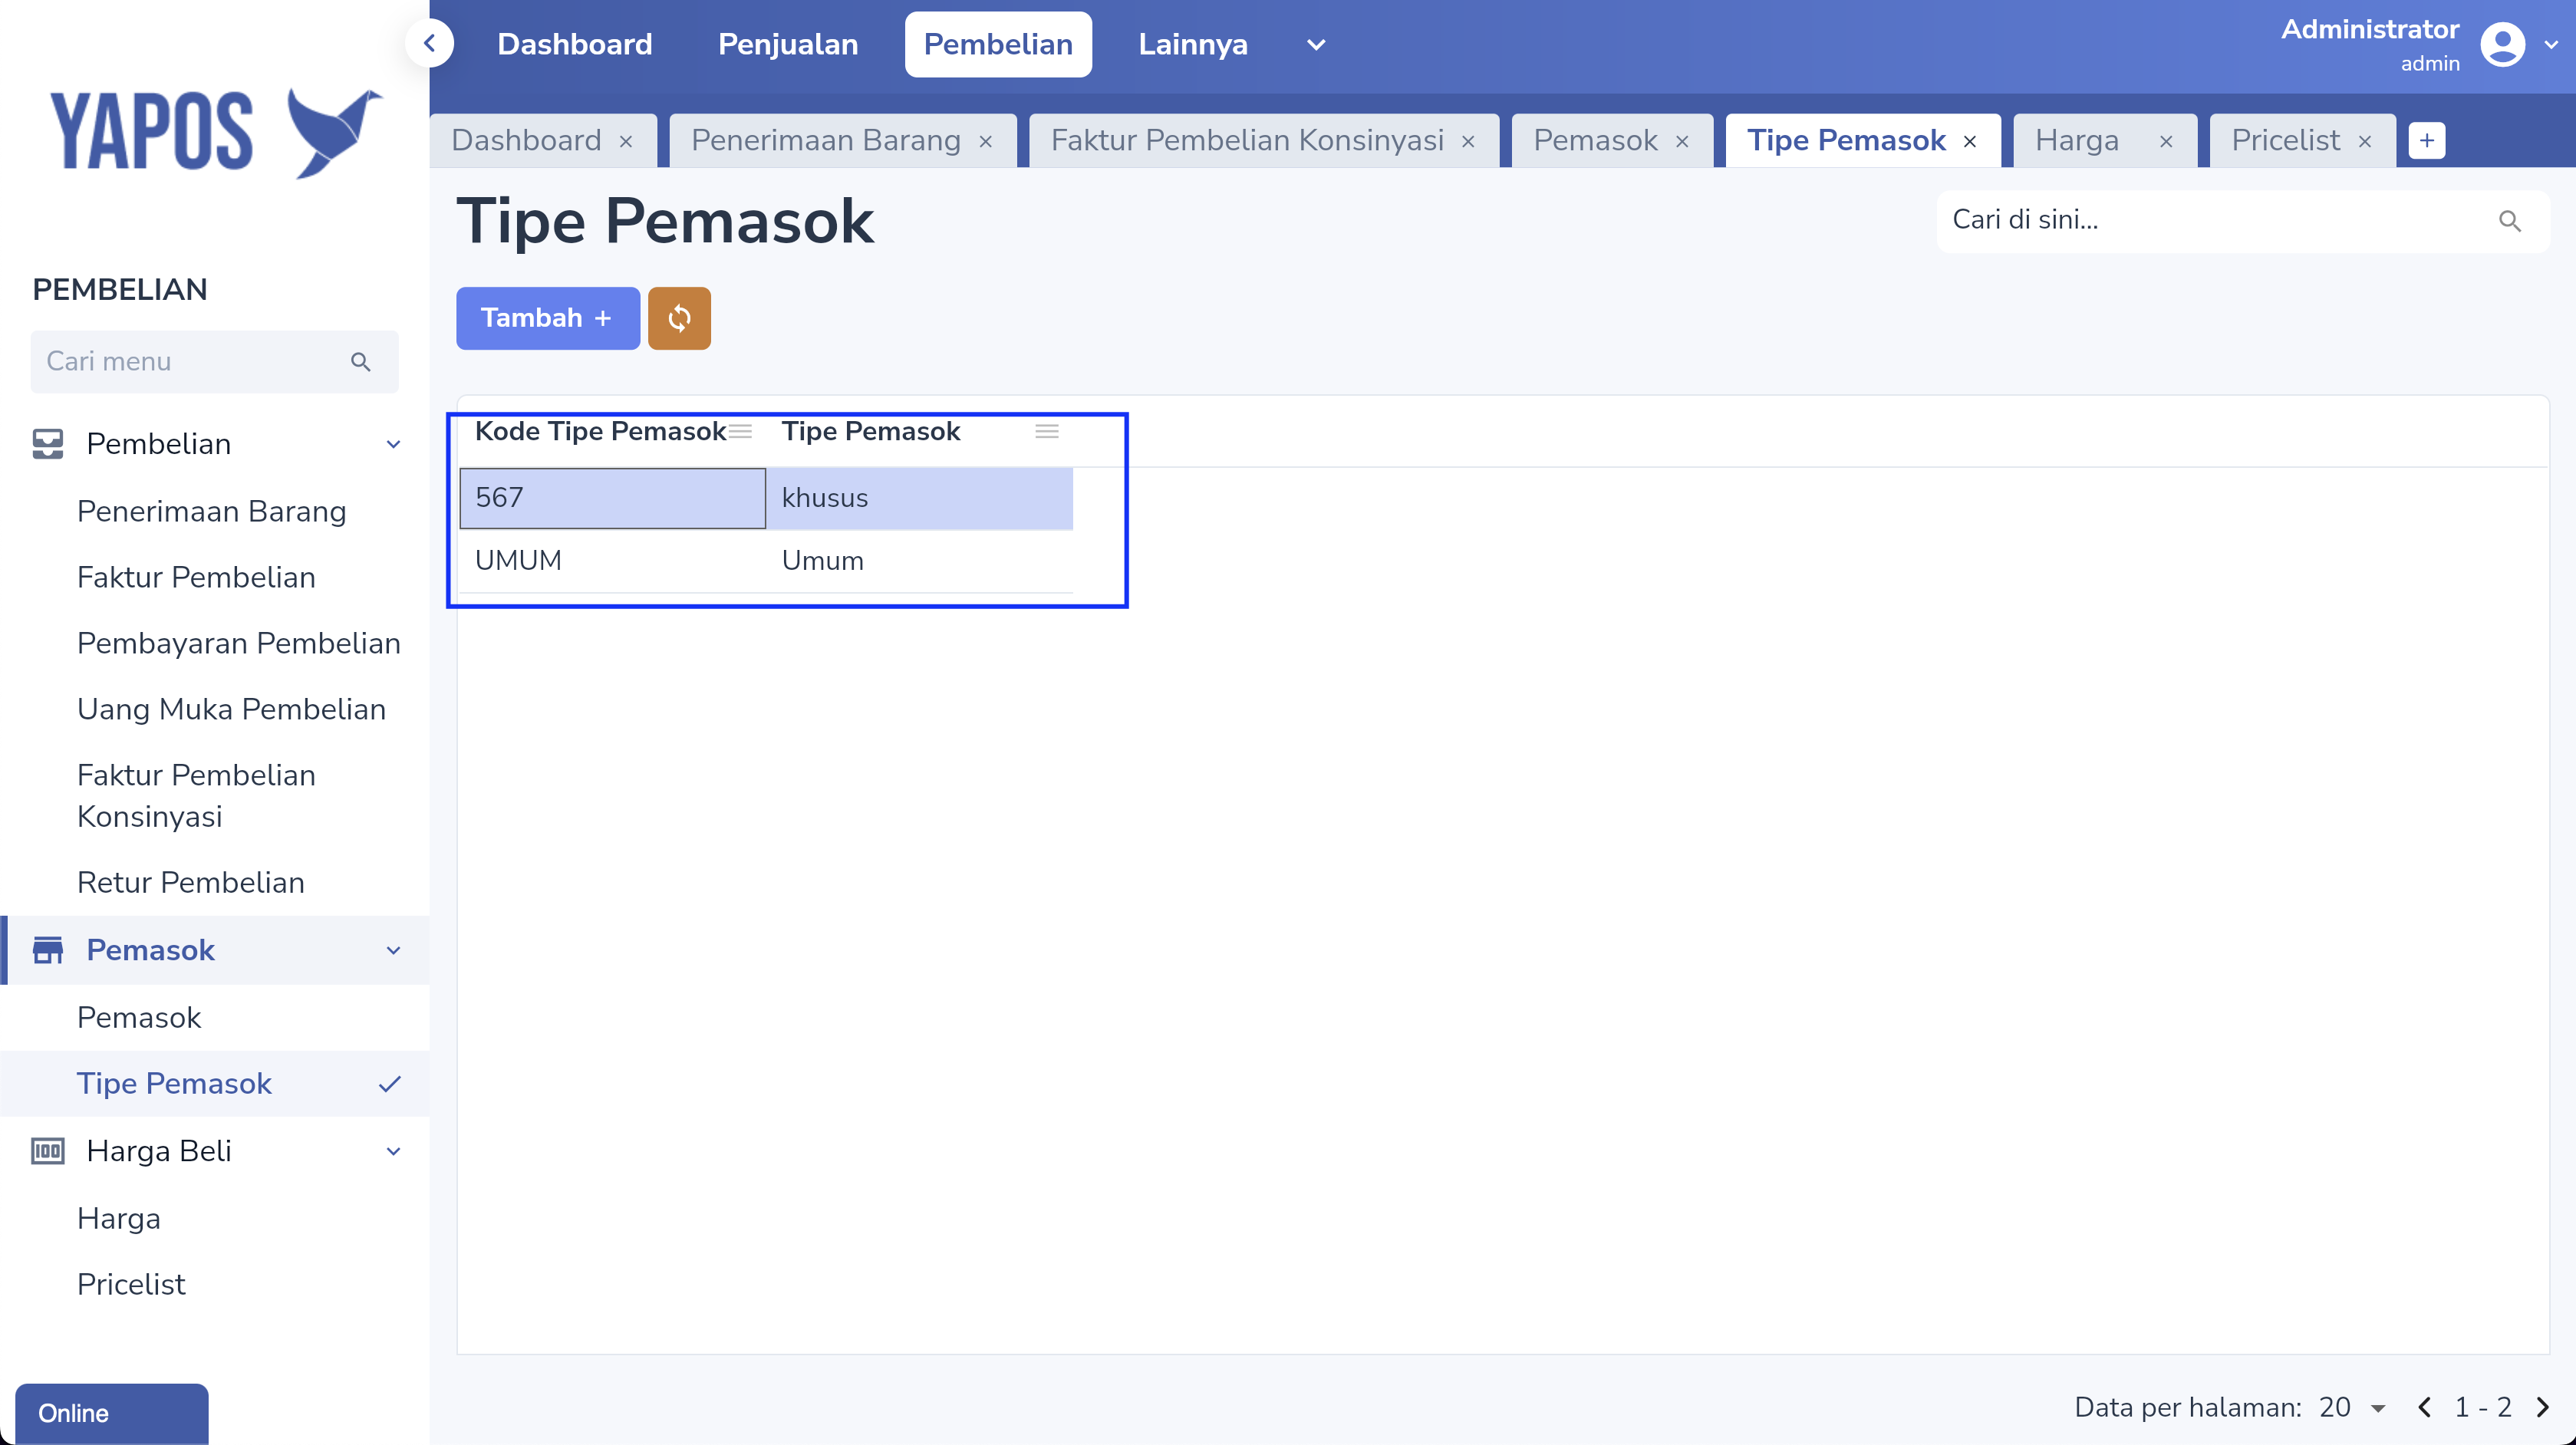Click the Tambah + button
The image size is (2576, 1445).
(547, 318)
